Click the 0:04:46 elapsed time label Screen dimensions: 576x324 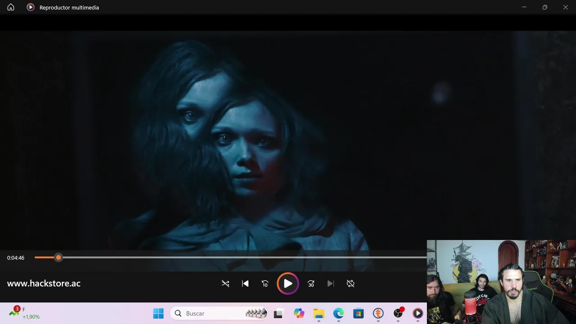(16, 258)
